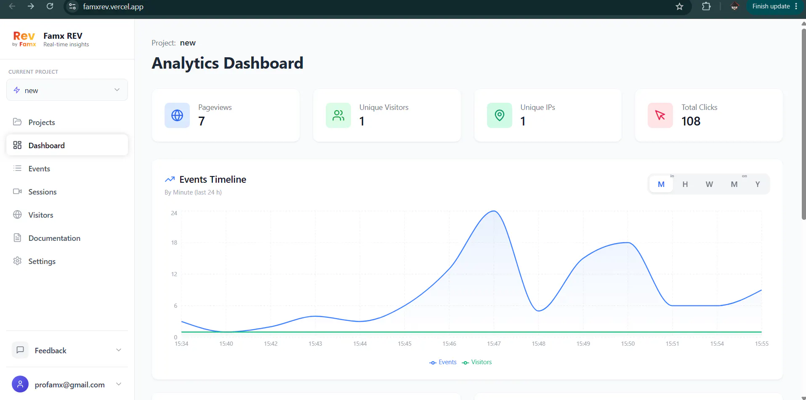Click the Feedback speech bubble icon

point(20,350)
